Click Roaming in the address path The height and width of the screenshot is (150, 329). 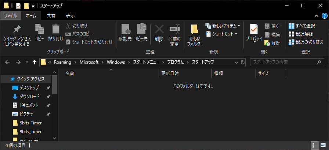pyautogui.click(x=62, y=62)
